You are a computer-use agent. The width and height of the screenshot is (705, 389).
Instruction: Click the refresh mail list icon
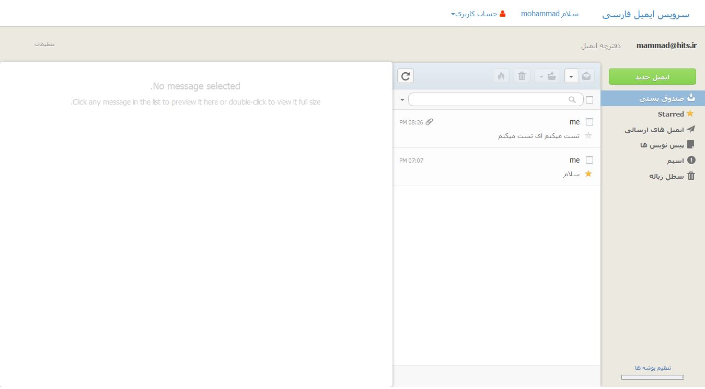(406, 76)
